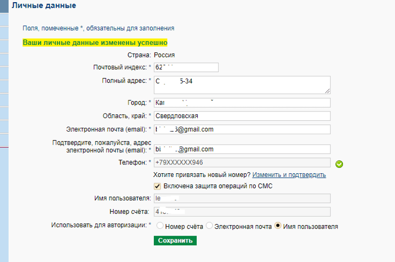This screenshot has width=395, height=262.
Task: Click into the 'Город' field
Action: pos(242,103)
